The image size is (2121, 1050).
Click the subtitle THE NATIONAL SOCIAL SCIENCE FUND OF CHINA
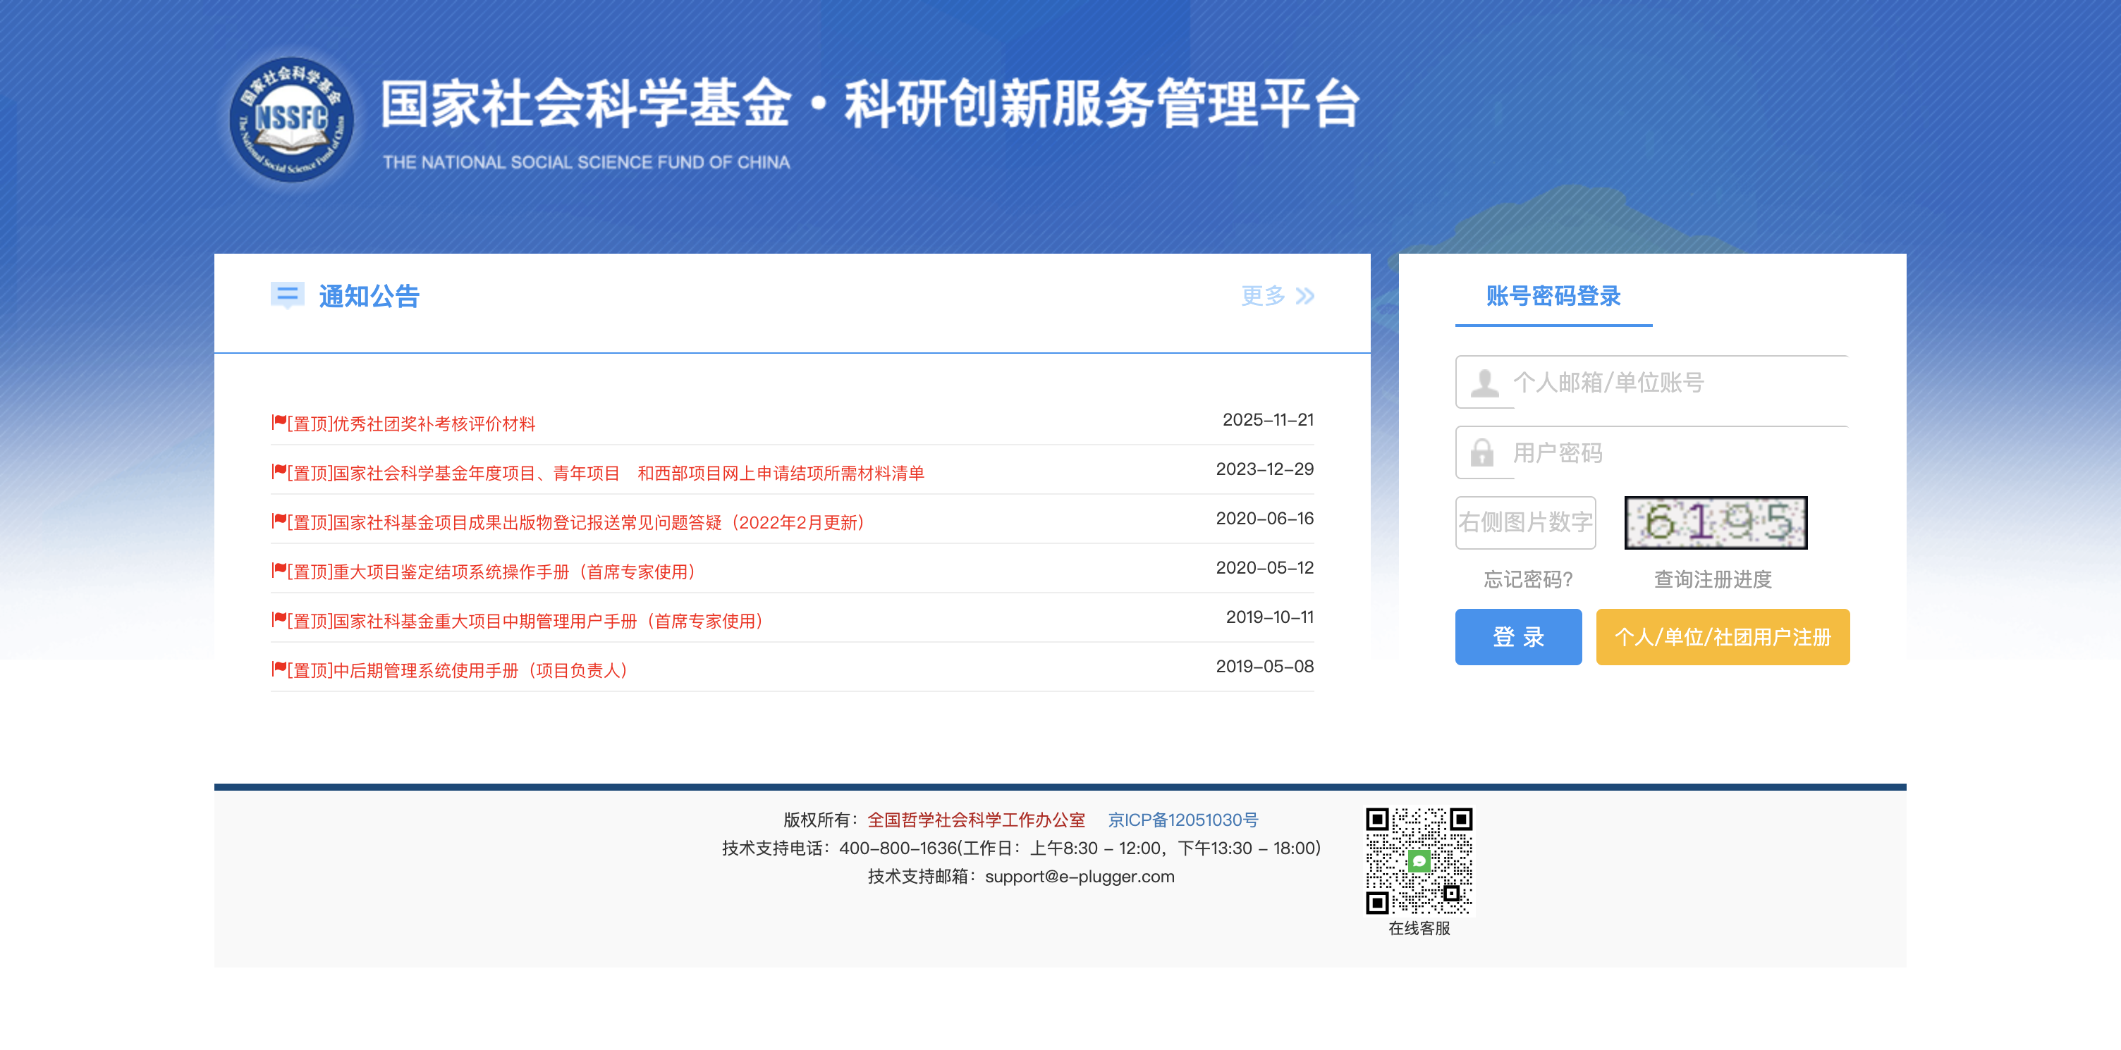click(586, 162)
